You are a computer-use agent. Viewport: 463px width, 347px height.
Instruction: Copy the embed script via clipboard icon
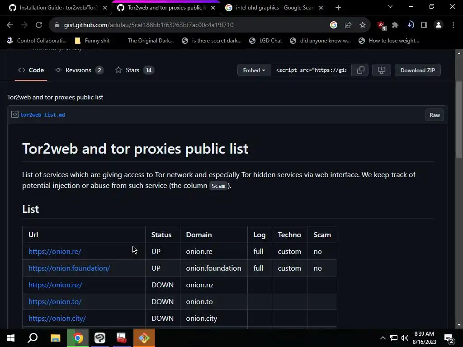tap(360, 70)
